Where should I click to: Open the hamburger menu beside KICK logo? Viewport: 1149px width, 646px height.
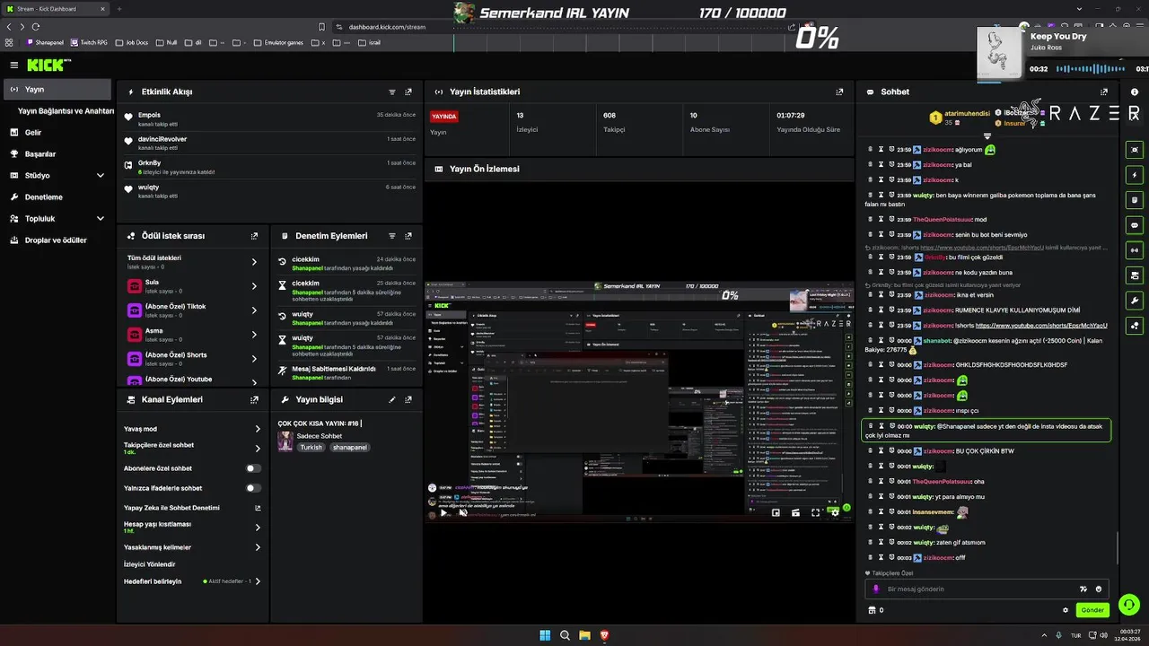click(14, 65)
